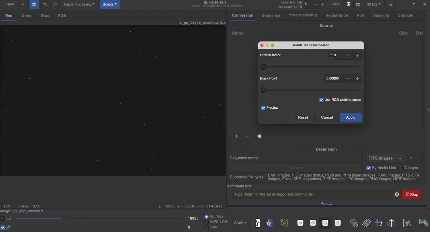430x232 pixels.
Task: Click the snapshot camera icon
Action: click(x=358, y=4)
